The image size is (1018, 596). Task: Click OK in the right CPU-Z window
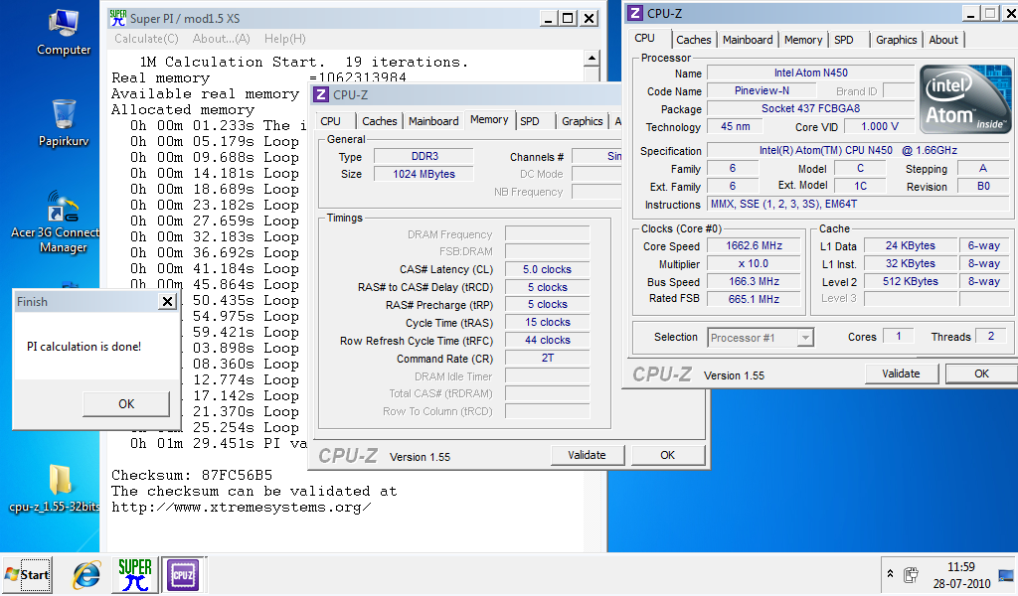coord(981,373)
